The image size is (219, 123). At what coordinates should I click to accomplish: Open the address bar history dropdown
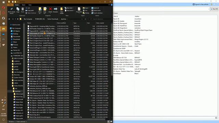tap(82, 19)
